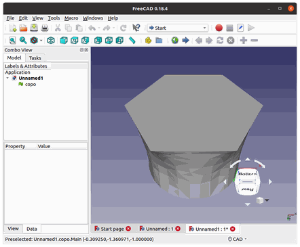Fit all content in view
This screenshot has width=300, height=247.
pos(12,41)
